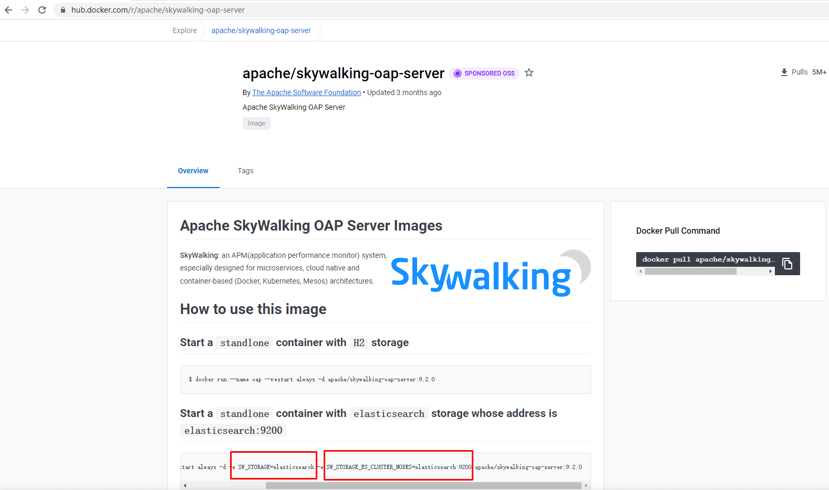Viewport: 829px width, 490px height.
Task: Copy the docker pull command
Action: [787, 264]
